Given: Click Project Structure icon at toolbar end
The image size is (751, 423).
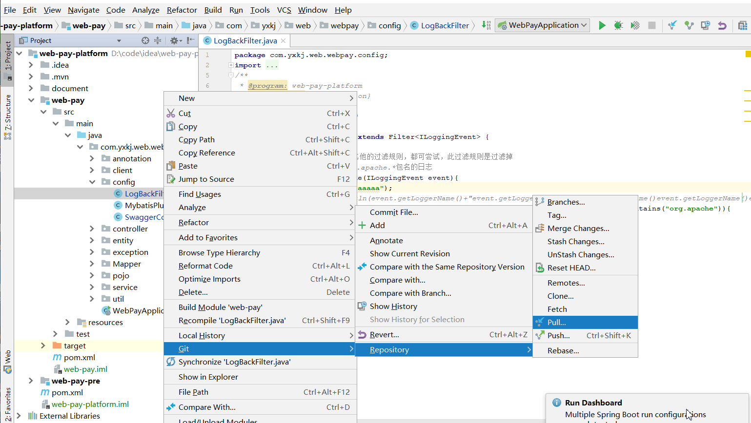Looking at the screenshot, I should click(x=743, y=25).
